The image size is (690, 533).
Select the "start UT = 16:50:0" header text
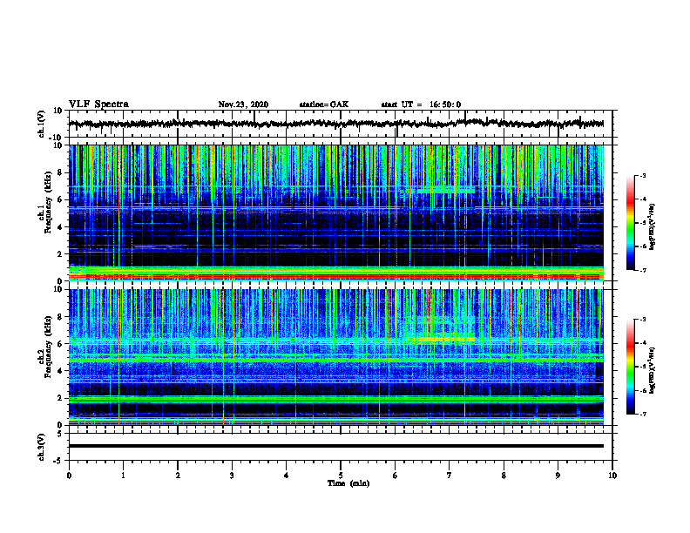421,105
